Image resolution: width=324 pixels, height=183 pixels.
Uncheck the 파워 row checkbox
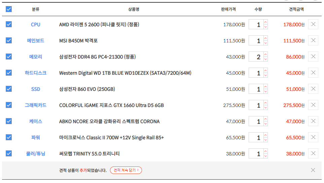[x=9, y=137]
